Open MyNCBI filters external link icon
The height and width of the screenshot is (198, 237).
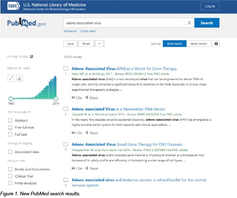[x=32, y=57]
